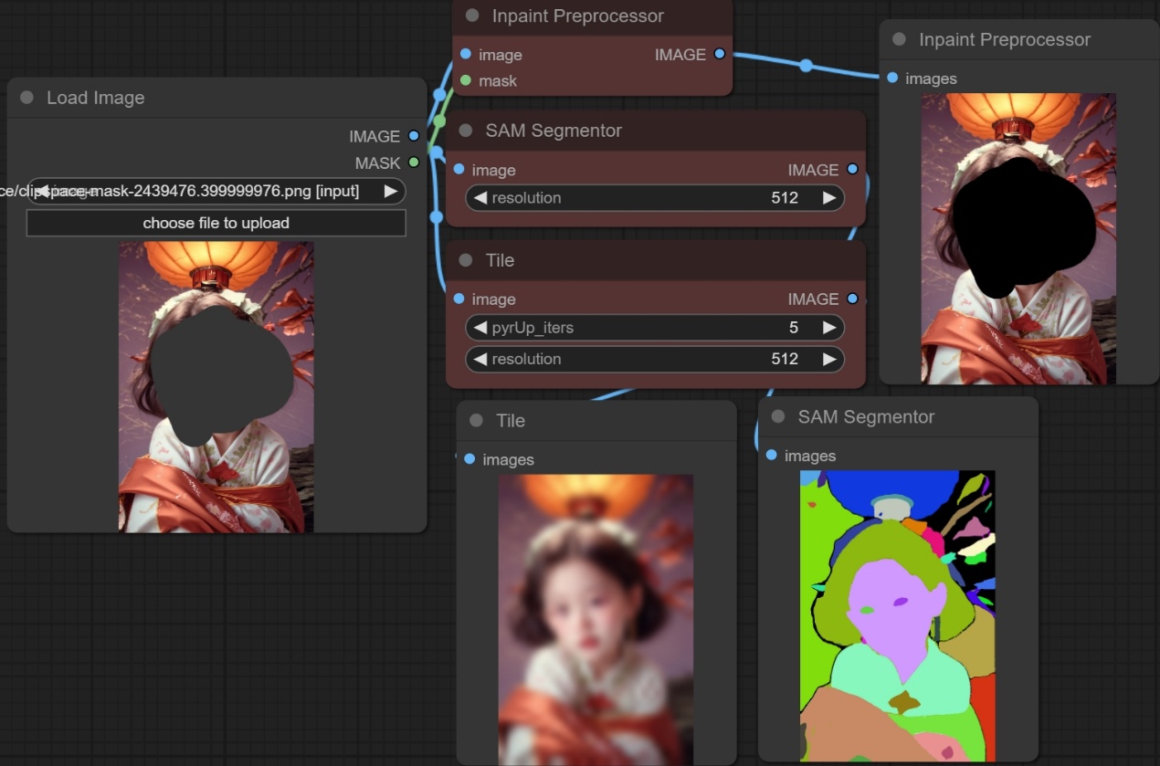This screenshot has width=1160, height=766.
Task: Click the SAM Segmentor preview images input port
Action: click(x=772, y=455)
